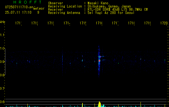This screenshot has height=107, width=169.
Task: Select receiver details RTL-SDR SDR# 43dB line
Action: coord(118,10)
